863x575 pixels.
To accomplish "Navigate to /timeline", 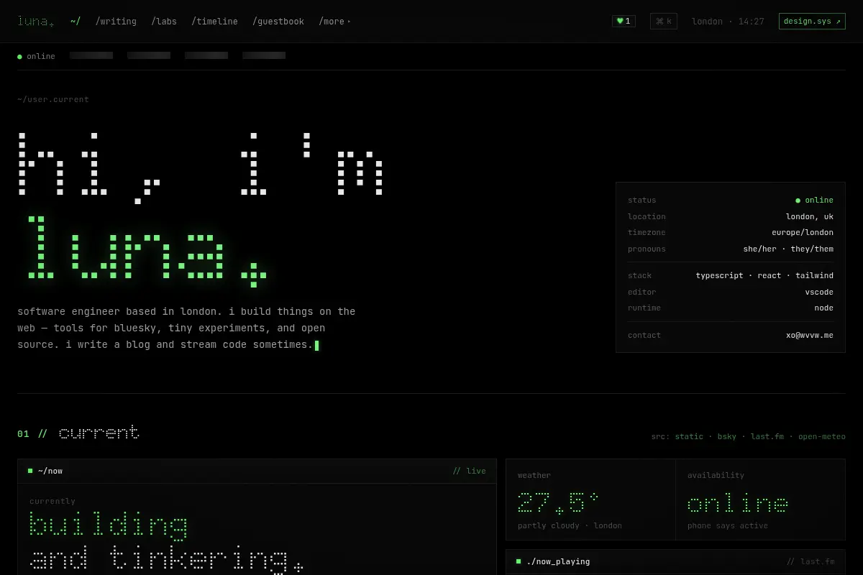I will (214, 22).
